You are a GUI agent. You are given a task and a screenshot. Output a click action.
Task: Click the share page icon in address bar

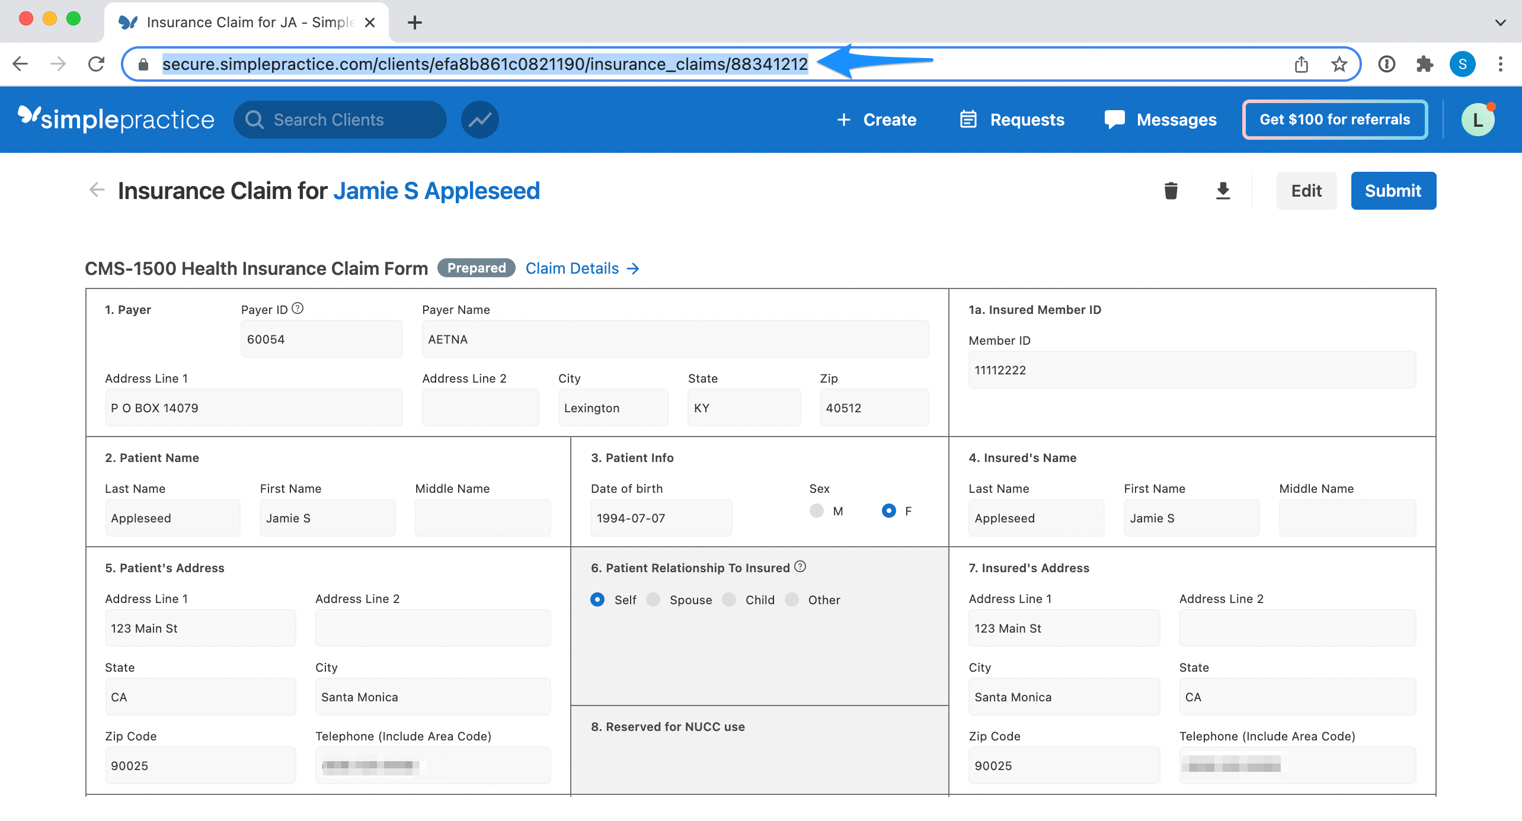[x=1301, y=64]
